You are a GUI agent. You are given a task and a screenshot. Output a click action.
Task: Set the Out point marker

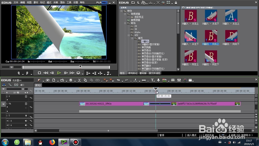(27, 73)
